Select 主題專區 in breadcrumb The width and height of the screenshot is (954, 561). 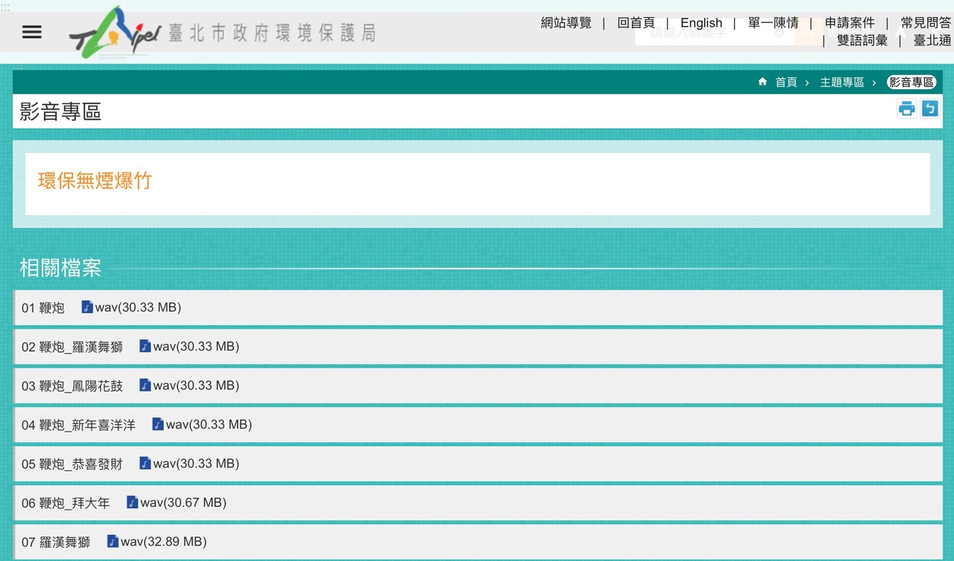pyautogui.click(x=841, y=83)
